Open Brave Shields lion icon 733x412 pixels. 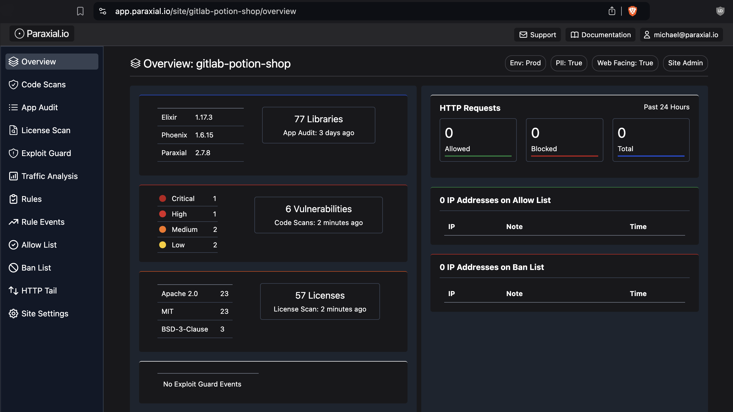click(632, 11)
